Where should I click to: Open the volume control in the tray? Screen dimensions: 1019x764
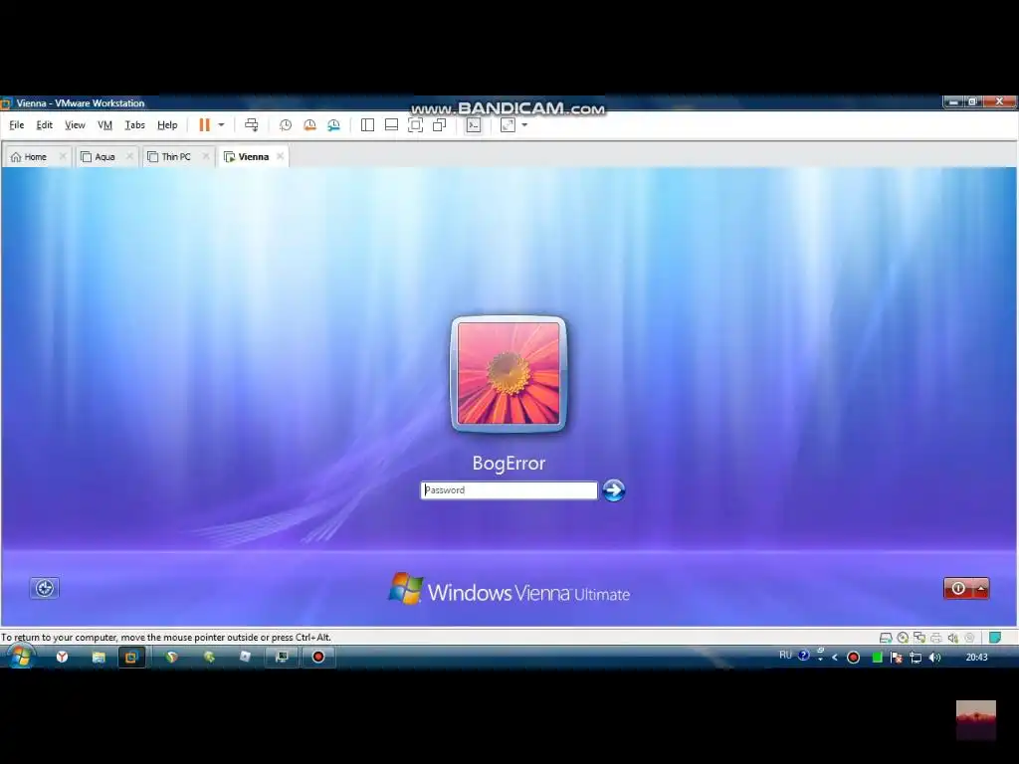[935, 658]
